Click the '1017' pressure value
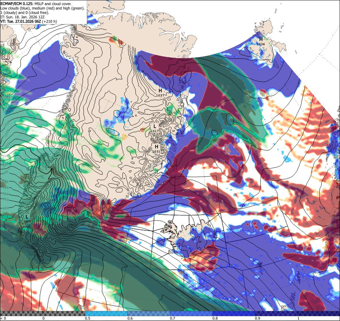The height and width of the screenshot is (321, 340). click(154, 131)
